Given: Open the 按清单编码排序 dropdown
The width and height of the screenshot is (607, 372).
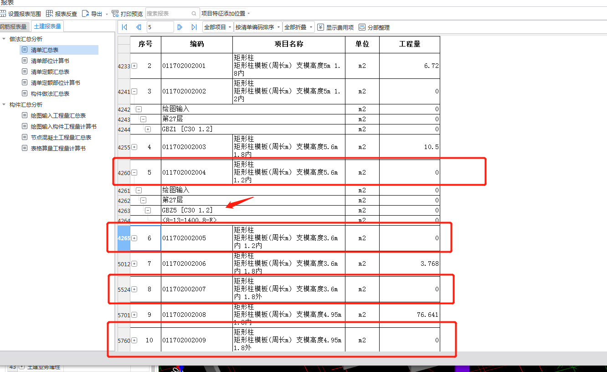Looking at the screenshot, I should click(258, 27).
